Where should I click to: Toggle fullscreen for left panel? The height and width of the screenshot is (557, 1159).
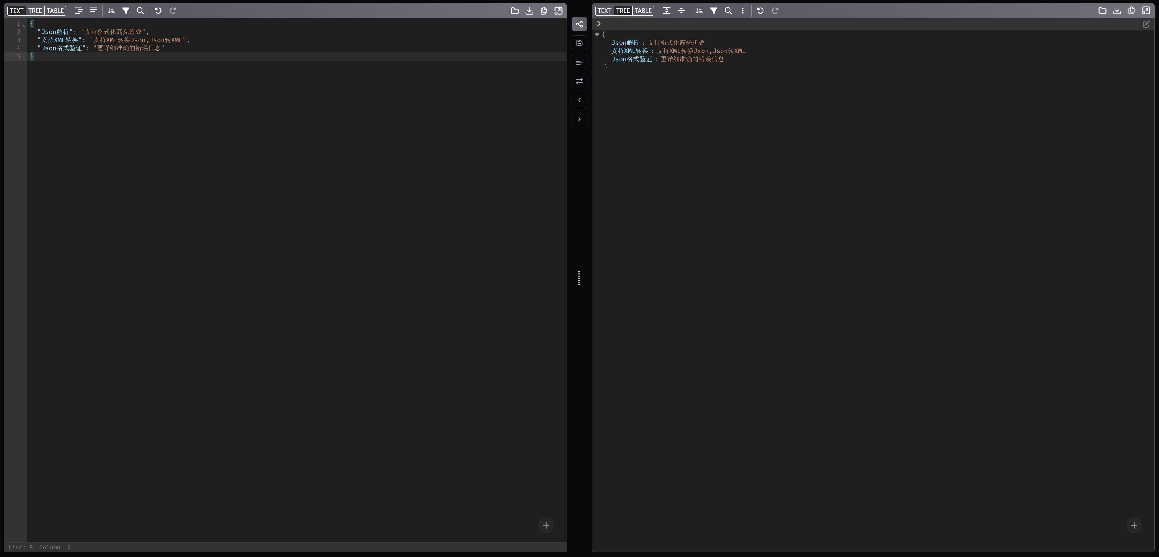click(558, 11)
